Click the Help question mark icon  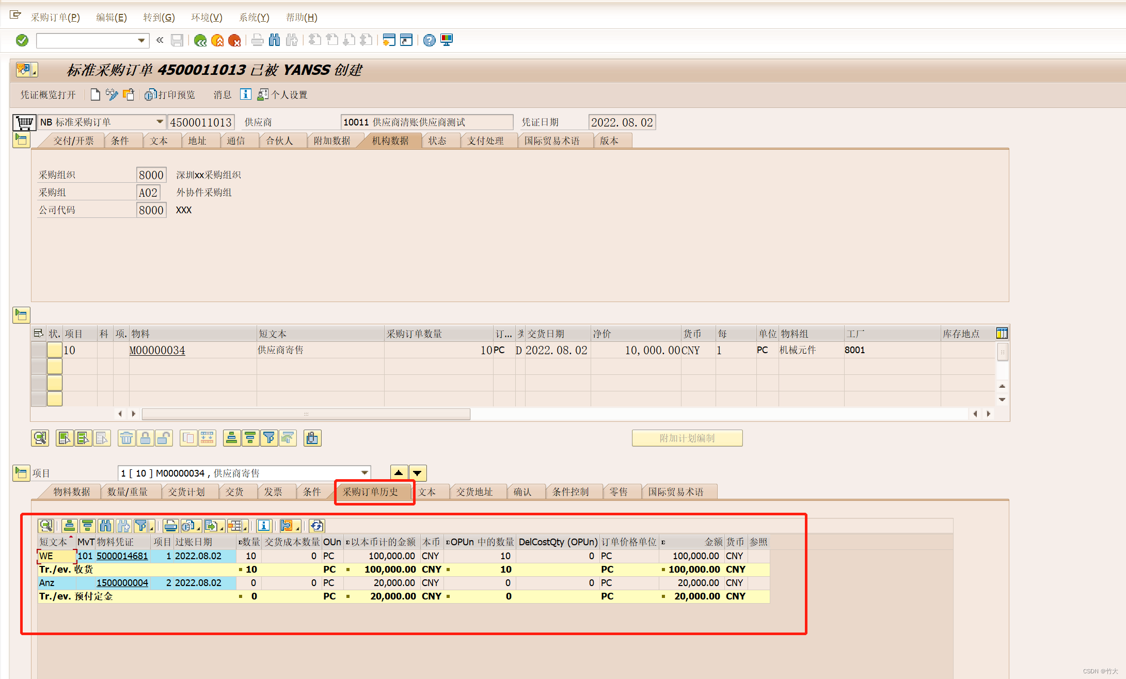pyautogui.click(x=429, y=40)
